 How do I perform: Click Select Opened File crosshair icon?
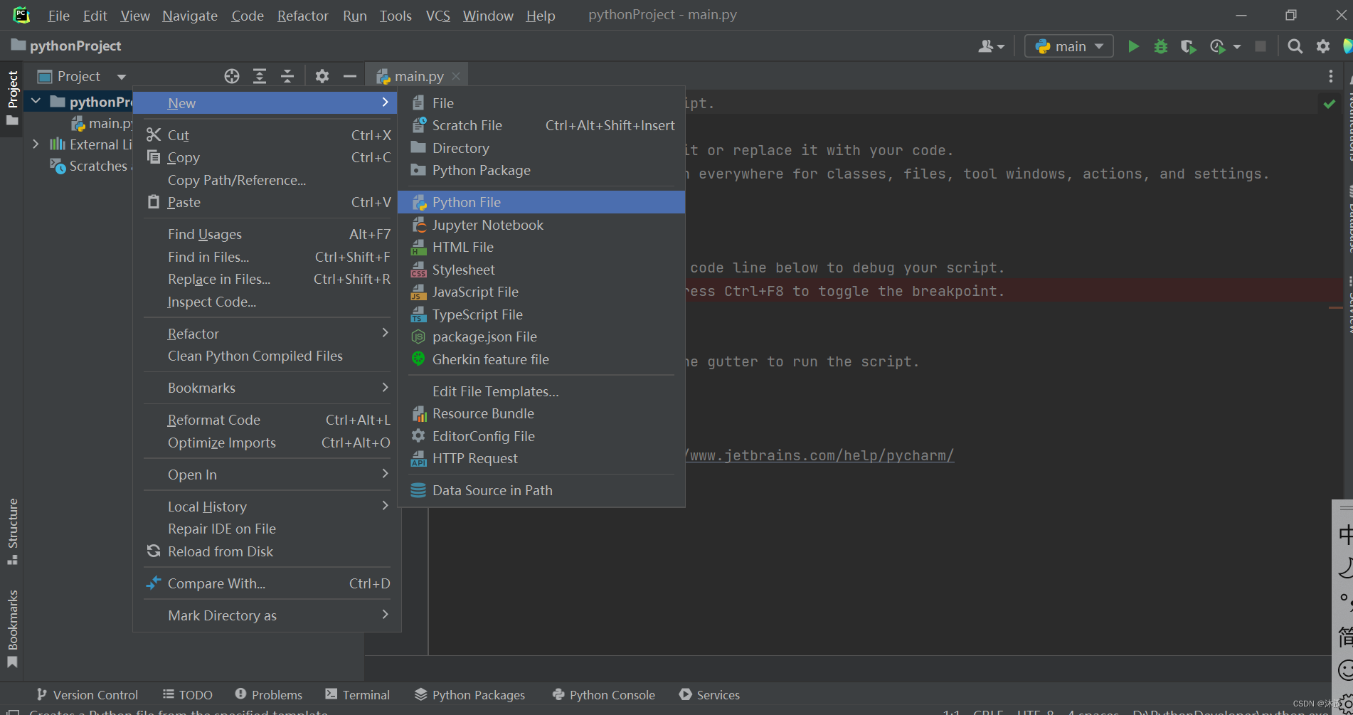tap(231, 75)
